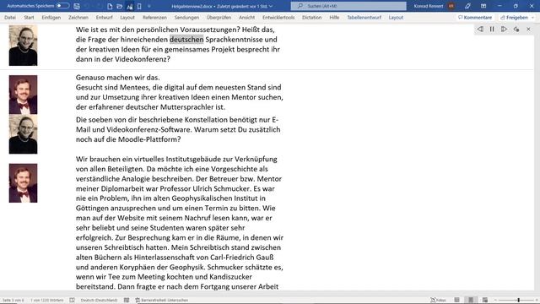Enable Fokus mode in status bar
540x304 pixels.
pos(438,301)
